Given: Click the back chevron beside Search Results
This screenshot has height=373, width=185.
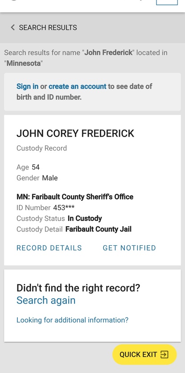Looking at the screenshot, I should (x=12, y=28).
